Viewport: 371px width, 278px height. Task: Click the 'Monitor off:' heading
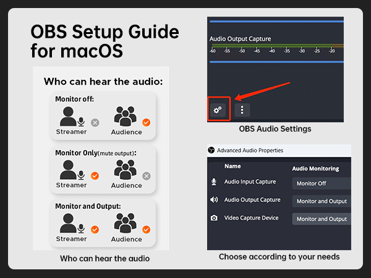[75, 99]
